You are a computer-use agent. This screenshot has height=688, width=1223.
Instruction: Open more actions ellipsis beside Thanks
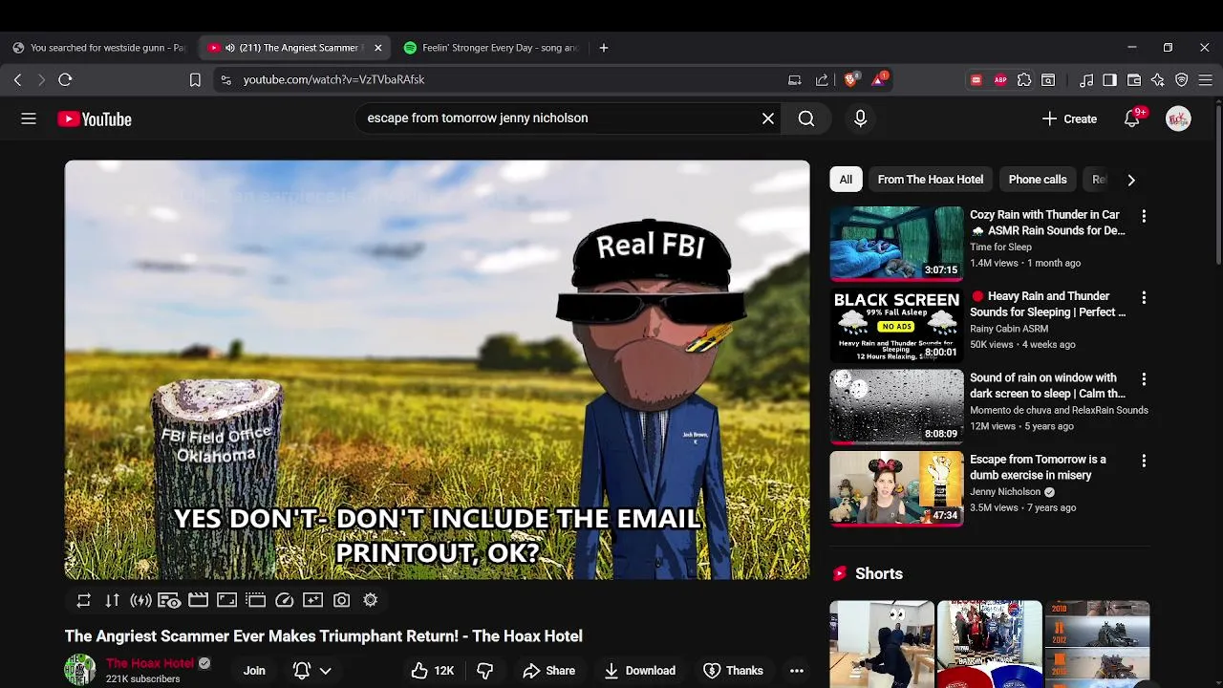pos(797,671)
